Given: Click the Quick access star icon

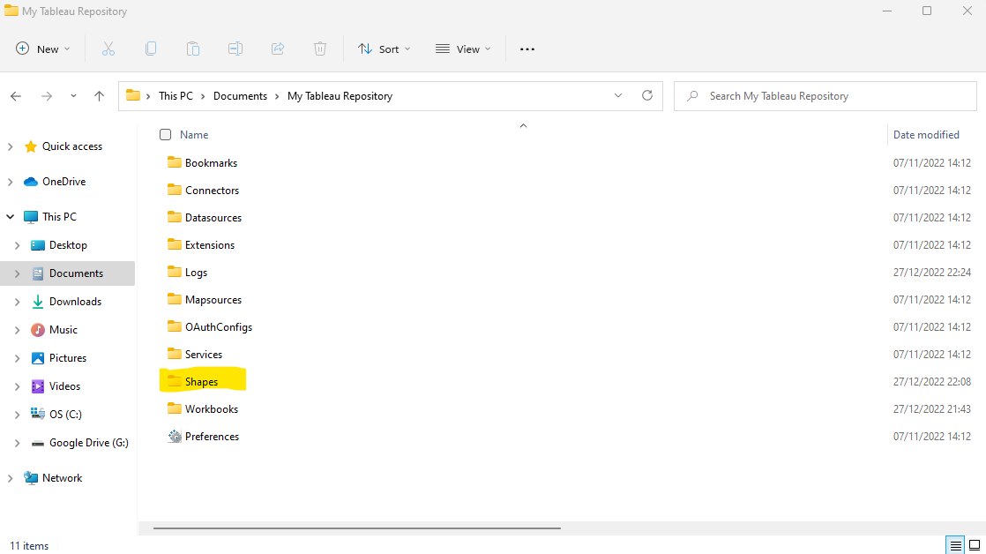Looking at the screenshot, I should pyautogui.click(x=30, y=146).
